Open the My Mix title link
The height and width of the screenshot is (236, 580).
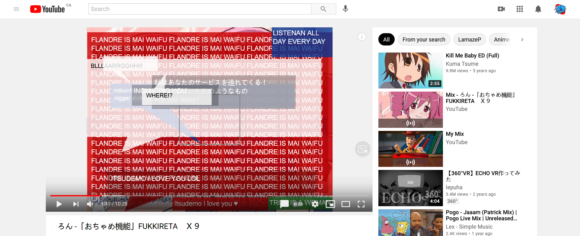pyautogui.click(x=455, y=134)
